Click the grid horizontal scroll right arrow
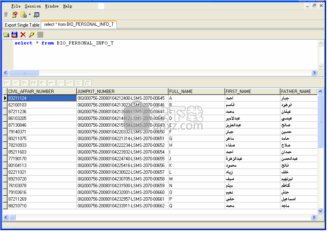This screenshot has width=328, height=232. point(314,217)
